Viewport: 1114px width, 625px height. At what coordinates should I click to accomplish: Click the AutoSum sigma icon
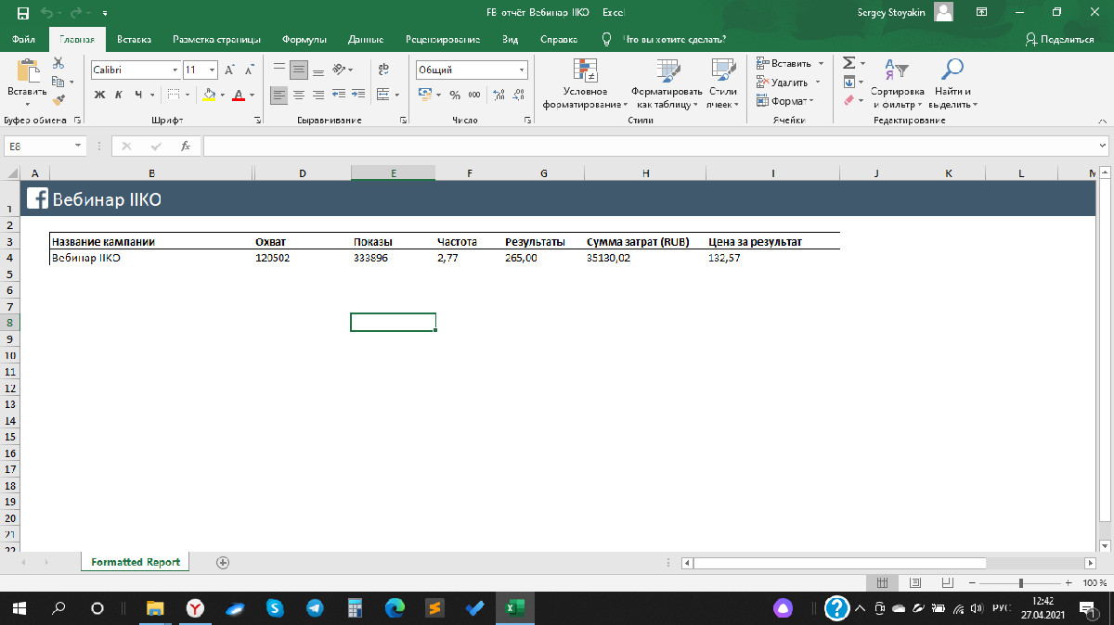[x=848, y=63]
